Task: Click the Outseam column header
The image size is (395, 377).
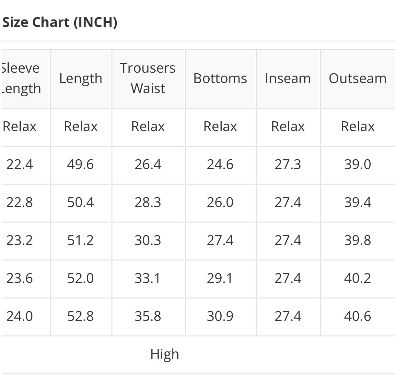Action: pyautogui.click(x=358, y=78)
